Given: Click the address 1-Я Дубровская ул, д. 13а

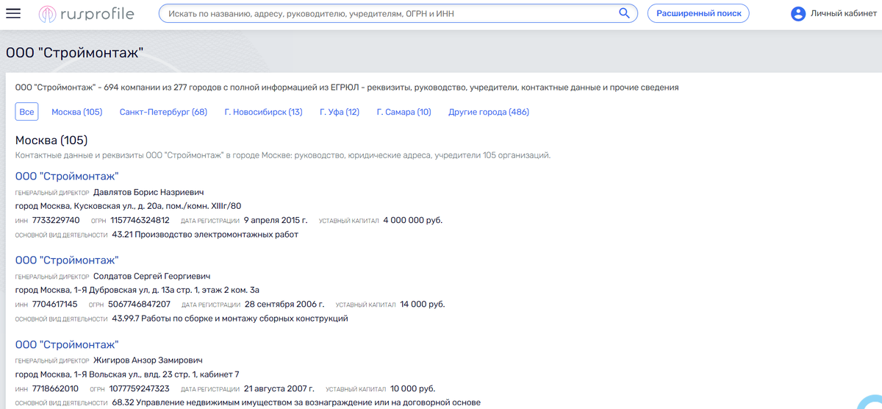Looking at the screenshot, I should [137, 290].
